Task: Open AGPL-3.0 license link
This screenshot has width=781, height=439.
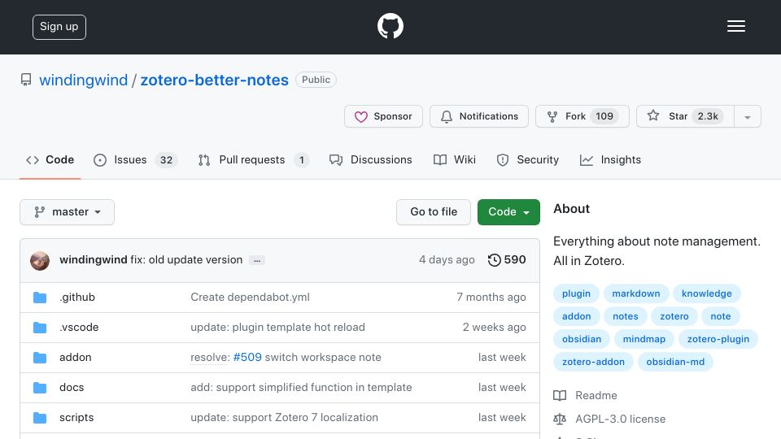Action: pyautogui.click(x=609, y=419)
